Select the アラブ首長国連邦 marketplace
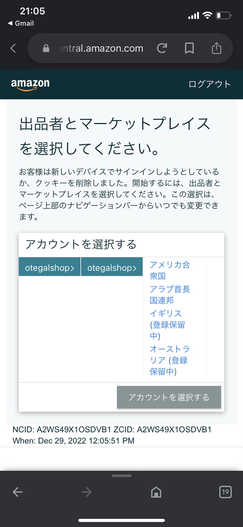Image resolution: width=243 pixels, height=527 pixels. (x=170, y=295)
